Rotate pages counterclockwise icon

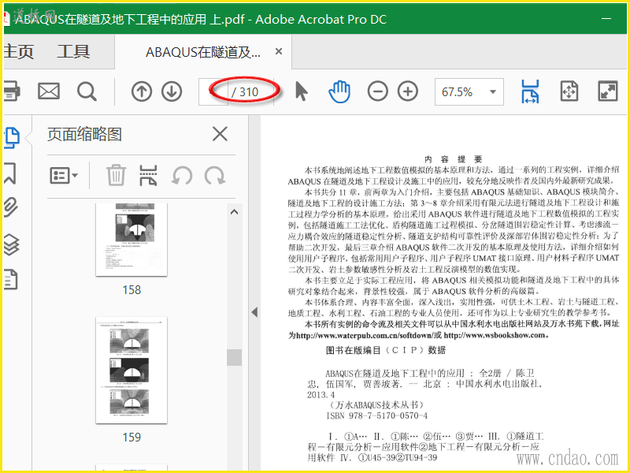pyautogui.click(x=182, y=176)
